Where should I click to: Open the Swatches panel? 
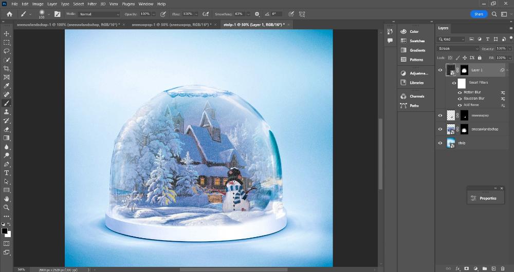coord(417,41)
